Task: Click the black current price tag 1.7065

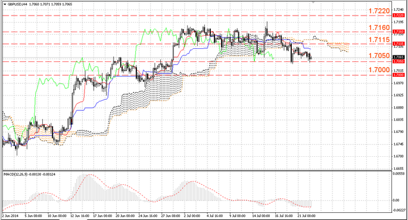Action: coord(398,57)
